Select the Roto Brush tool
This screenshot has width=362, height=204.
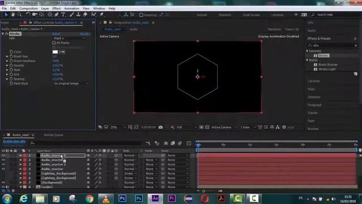(94, 15)
